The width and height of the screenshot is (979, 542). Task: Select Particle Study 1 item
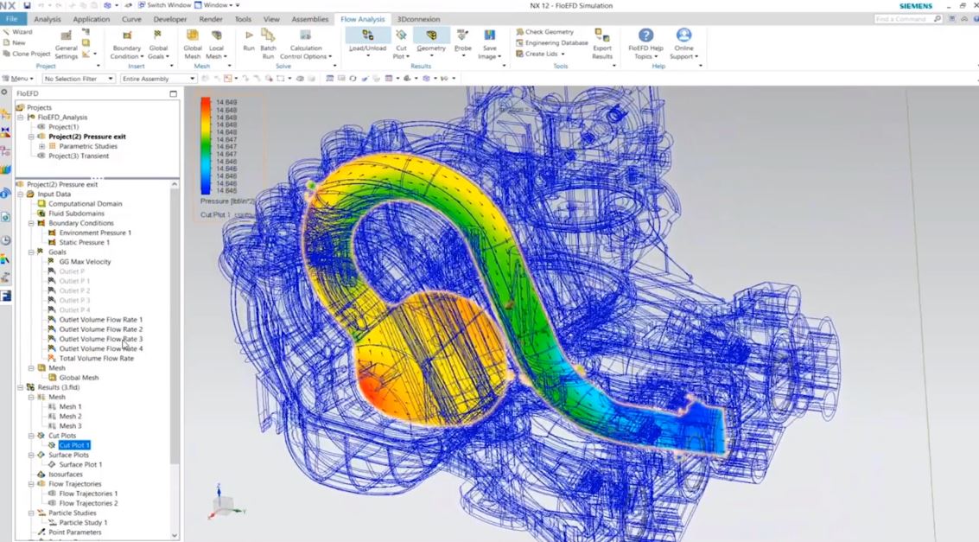point(83,523)
